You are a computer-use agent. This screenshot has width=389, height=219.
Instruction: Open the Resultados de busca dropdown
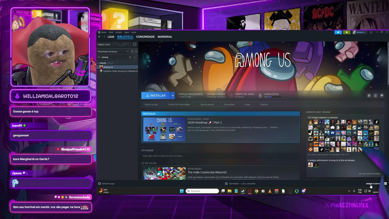[x=113, y=51]
